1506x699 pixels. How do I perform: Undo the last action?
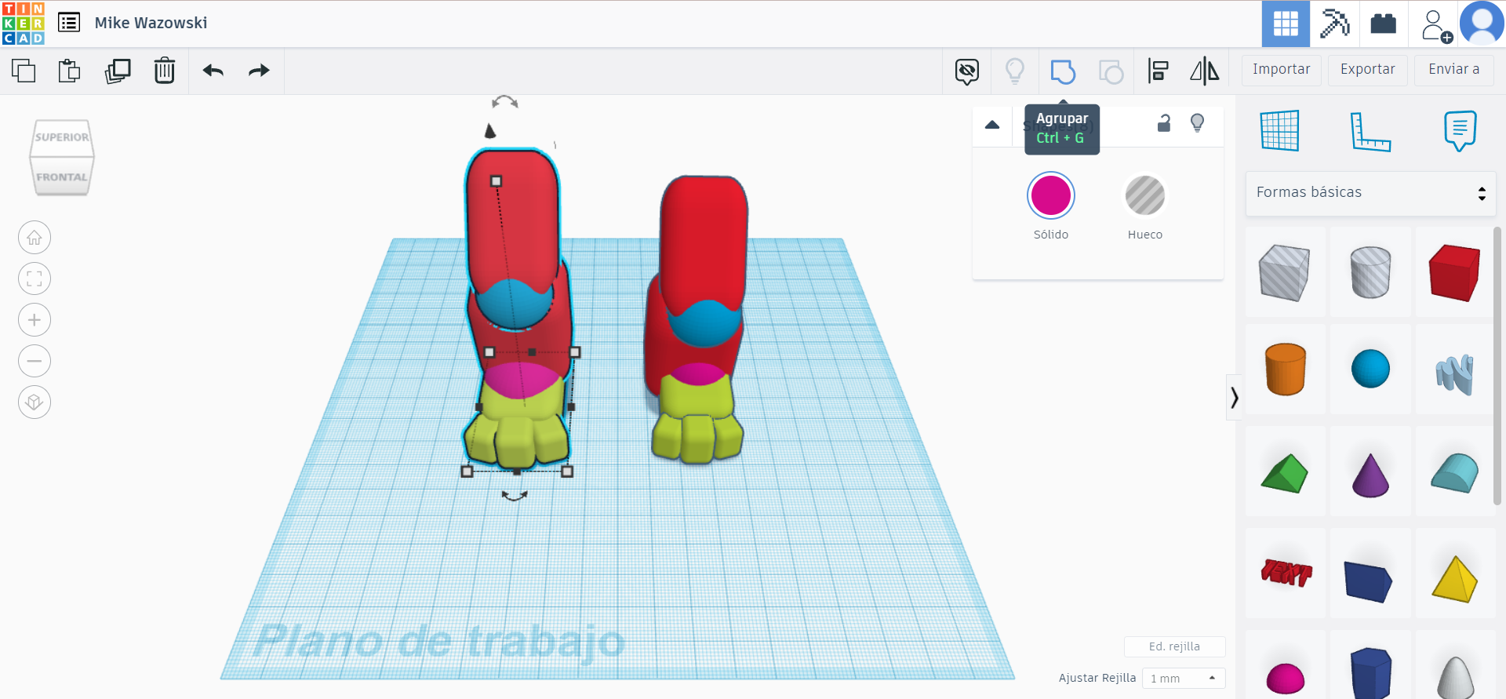point(213,71)
